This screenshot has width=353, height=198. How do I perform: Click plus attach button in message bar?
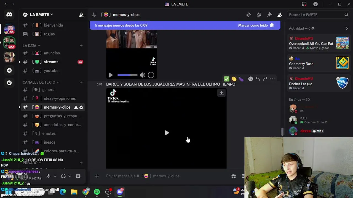[x=97, y=176]
